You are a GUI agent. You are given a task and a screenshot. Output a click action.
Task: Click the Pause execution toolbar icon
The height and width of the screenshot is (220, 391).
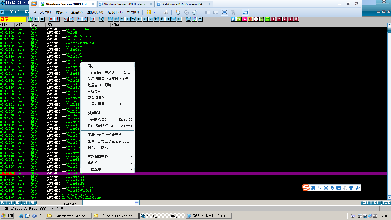click(57, 19)
